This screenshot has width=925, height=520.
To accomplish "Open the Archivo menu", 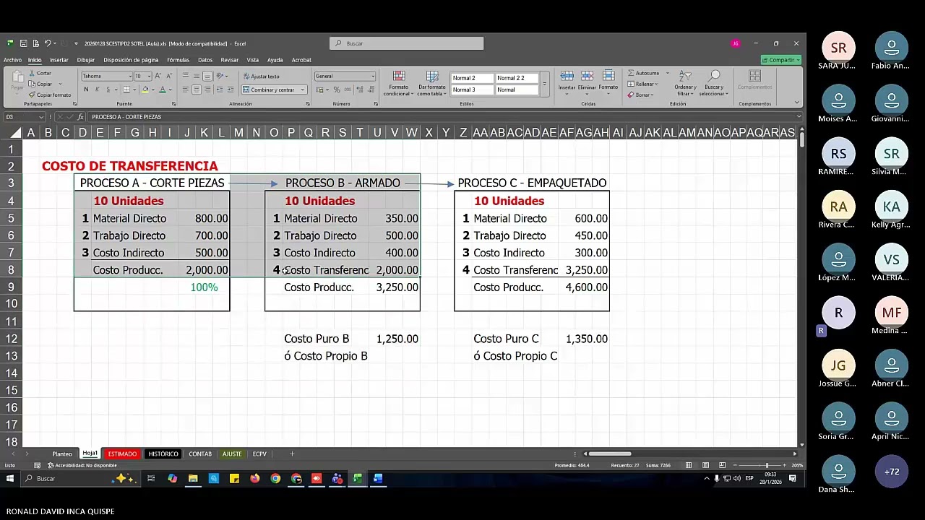I will [x=12, y=60].
